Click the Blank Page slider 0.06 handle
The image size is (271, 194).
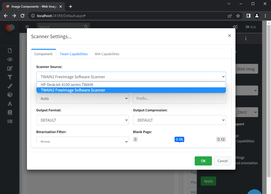tap(179, 139)
